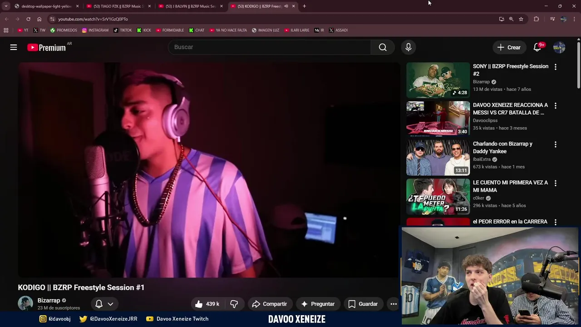581x327 pixels.
Task: Go to YouTube Premium home via logo
Action: tap(46, 47)
